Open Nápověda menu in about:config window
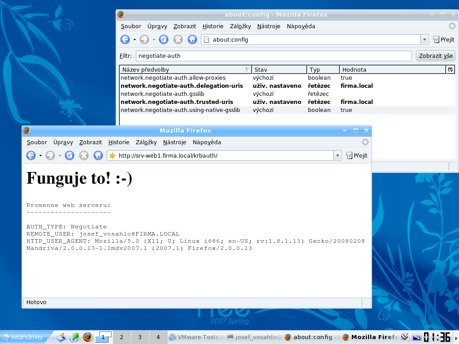459x344 pixels. click(x=301, y=26)
